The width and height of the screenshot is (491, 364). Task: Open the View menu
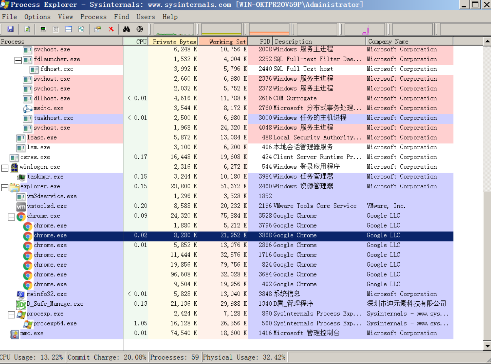[x=66, y=17]
